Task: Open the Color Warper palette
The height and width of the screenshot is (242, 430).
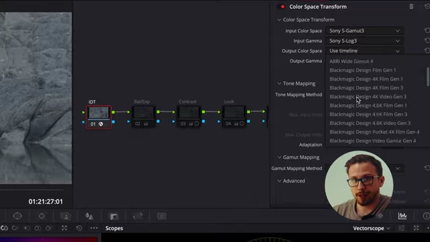Action: [17, 216]
